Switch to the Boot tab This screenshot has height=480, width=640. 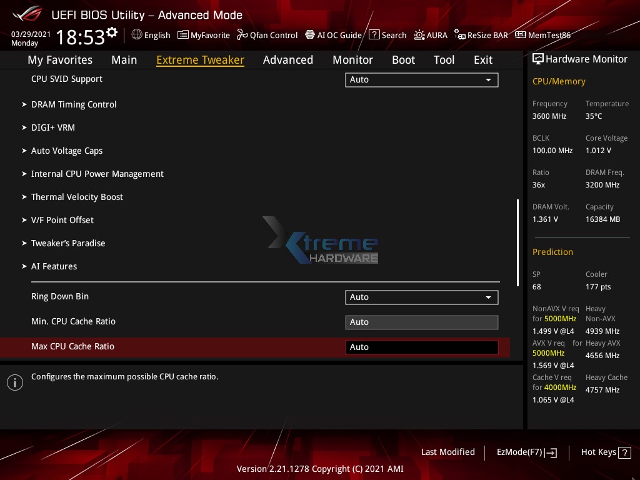(x=403, y=59)
